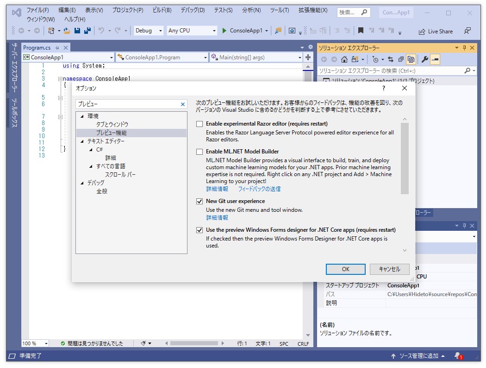Check Enable experimental Razor editor
This screenshot has height=368, width=486.
pos(199,123)
